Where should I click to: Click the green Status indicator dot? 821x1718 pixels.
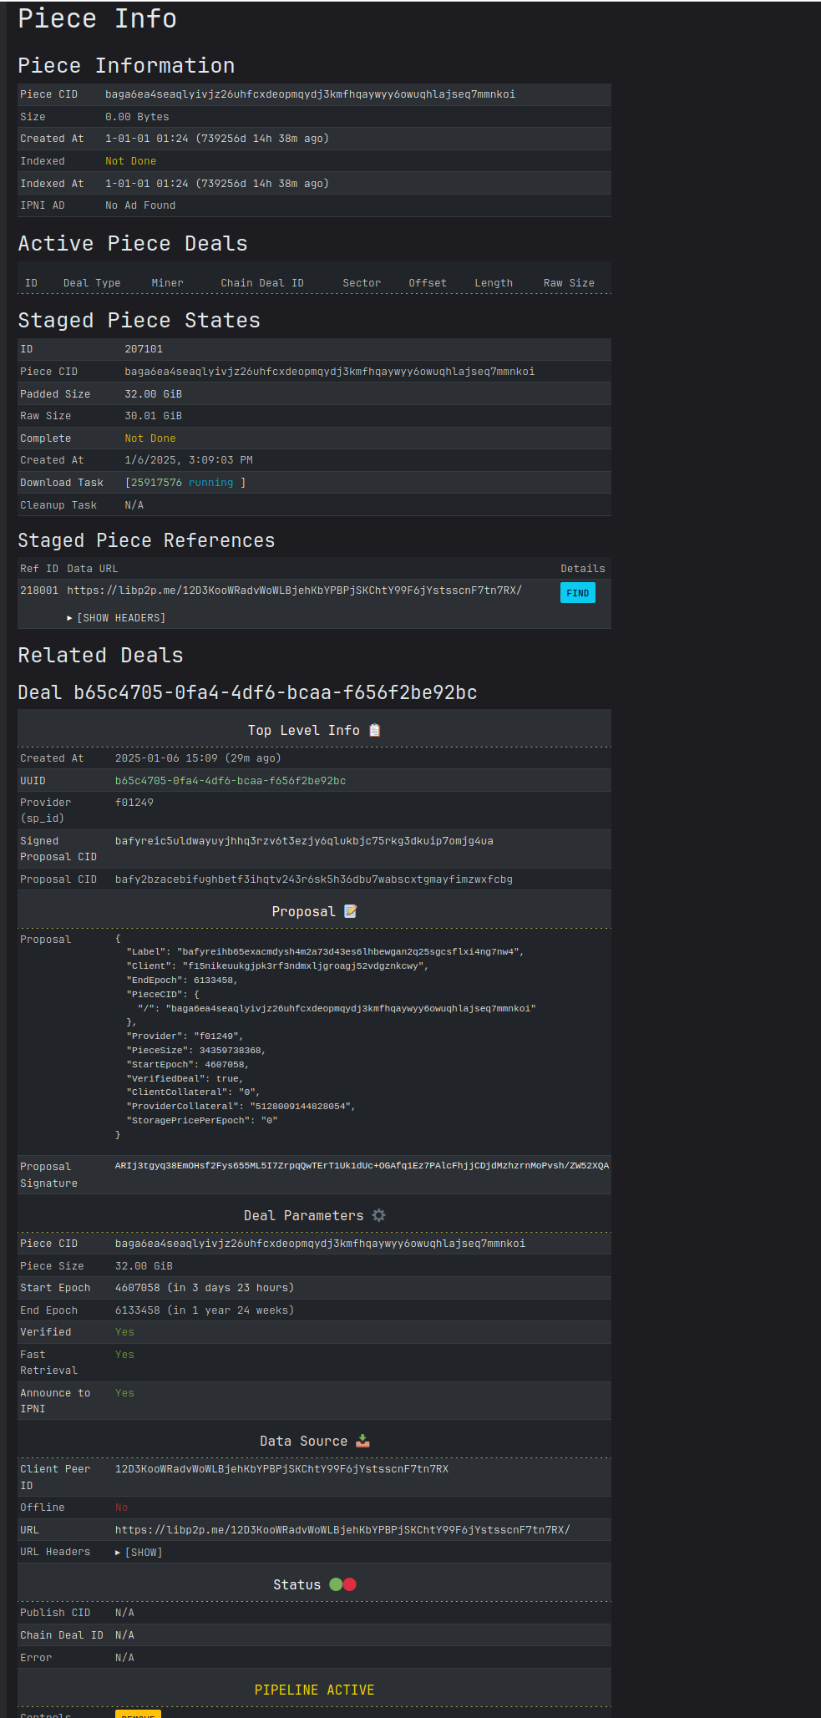tap(336, 1584)
